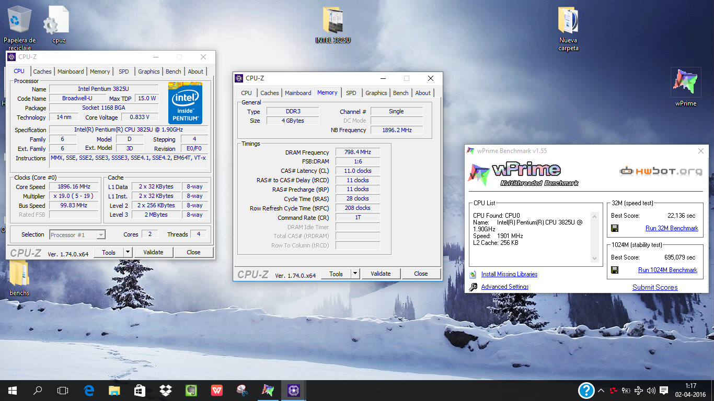The height and width of the screenshot is (401, 714).
Task: Click the wPrime logo banner
Action: [x=523, y=174]
